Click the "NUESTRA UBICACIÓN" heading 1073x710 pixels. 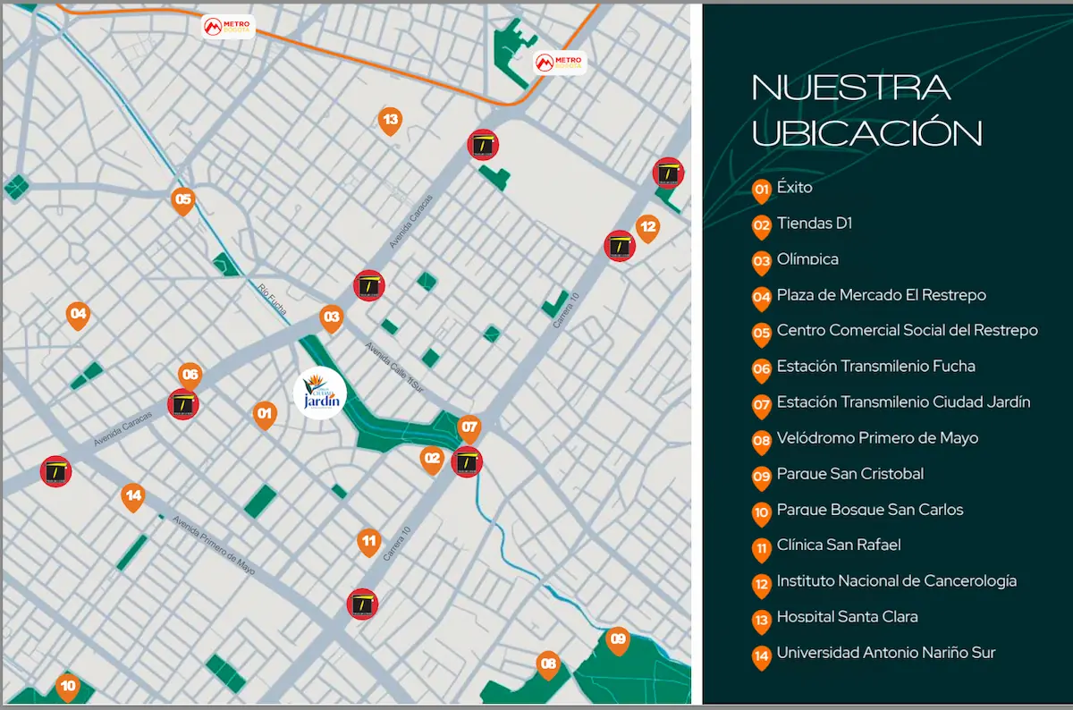click(x=866, y=111)
